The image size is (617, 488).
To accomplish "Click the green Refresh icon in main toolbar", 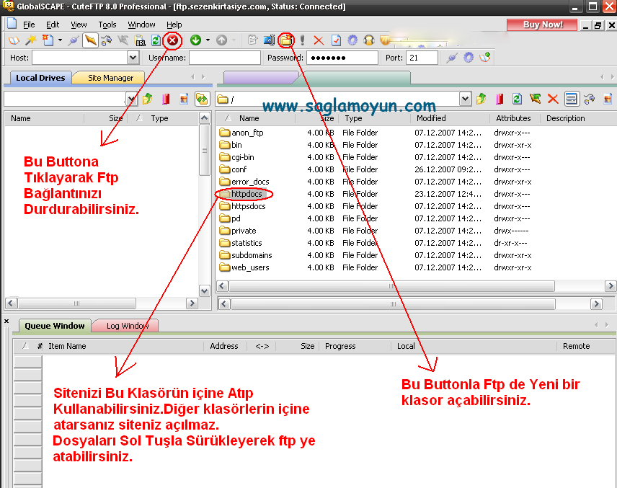I will point(156,40).
